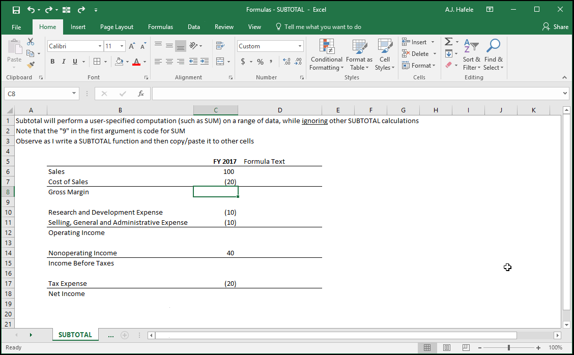Screen dimensions: 574x355
Task: Click the Percent Style icon
Action: click(x=260, y=62)
